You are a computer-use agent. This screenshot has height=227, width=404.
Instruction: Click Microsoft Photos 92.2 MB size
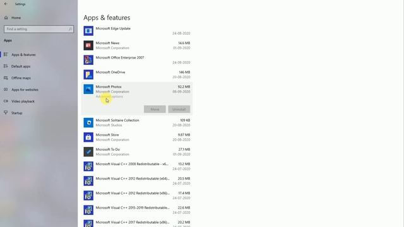(x=184, y=87)
